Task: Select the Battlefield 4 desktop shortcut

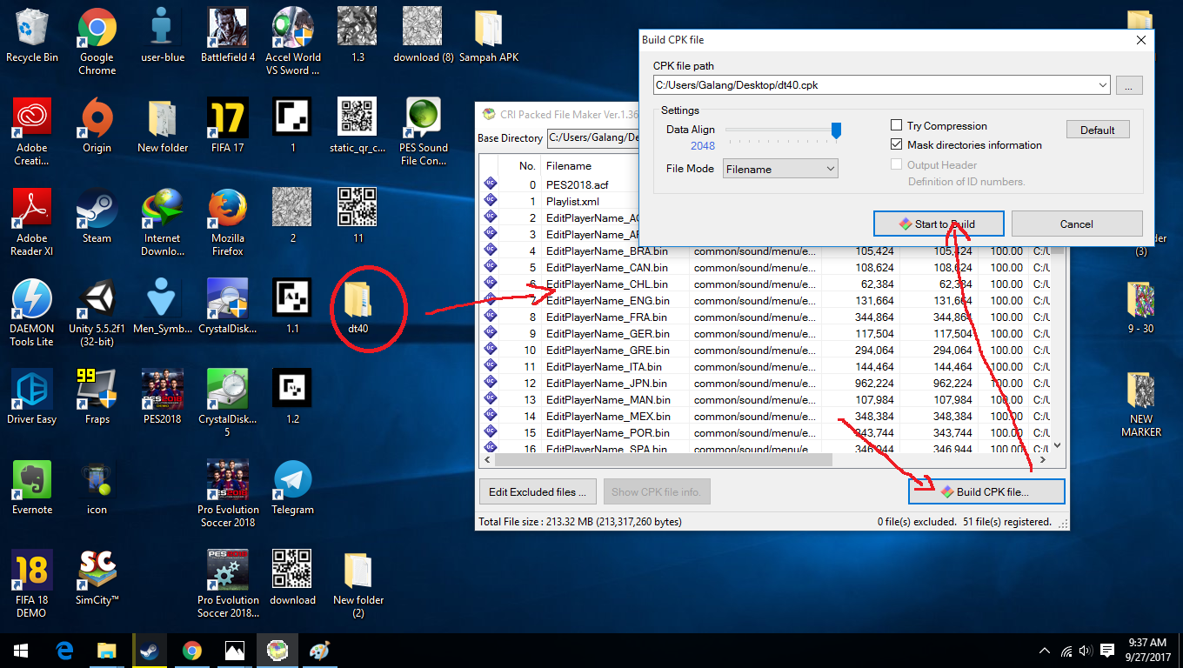Action: pyautogui.click(x=228, y=36)
